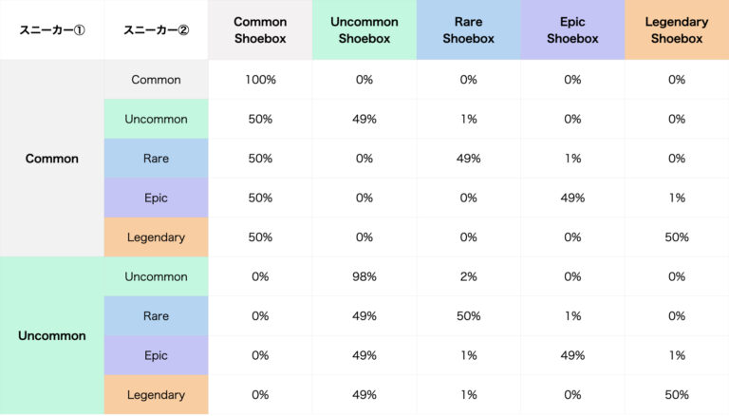Select the purple Epic Shoebox header
729x416 pixels.
(x=572, y=30)
